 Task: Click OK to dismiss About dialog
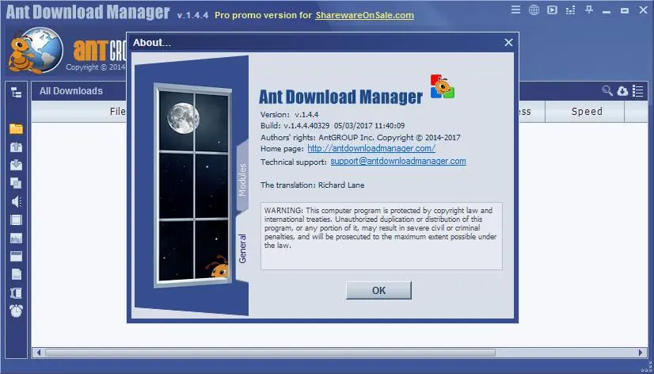[x=378, y=291]
